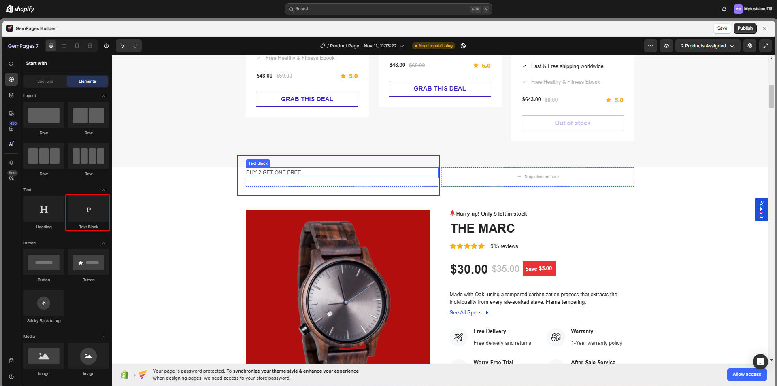Open the AI assistant in sidebar
The height and width of the screenshot is (386, 777).
11,144
